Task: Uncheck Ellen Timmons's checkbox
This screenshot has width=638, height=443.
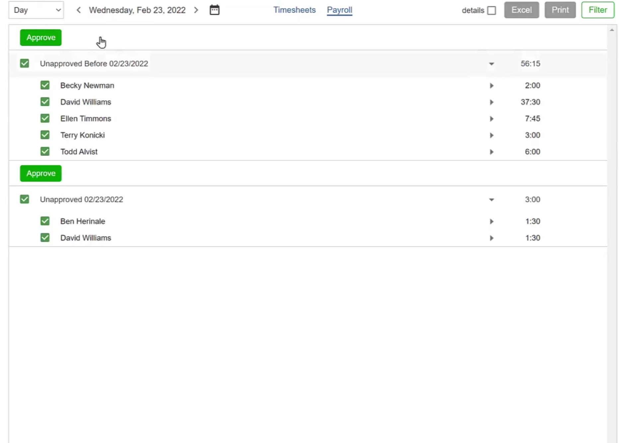Action: [x=45, y=118]
